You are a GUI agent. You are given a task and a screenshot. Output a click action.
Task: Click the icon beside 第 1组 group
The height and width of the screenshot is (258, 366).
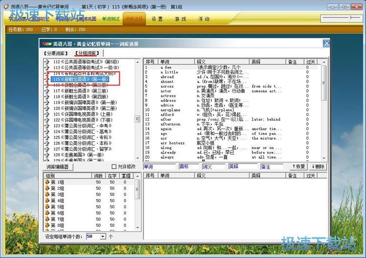point(47,182)
